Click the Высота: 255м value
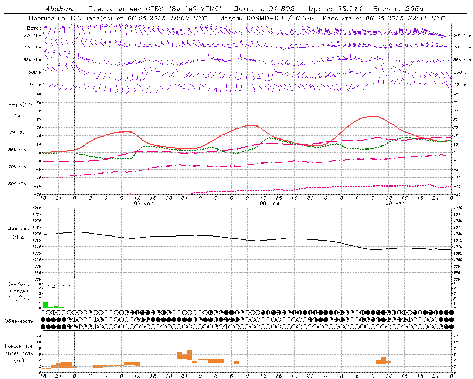 point(398,9)
